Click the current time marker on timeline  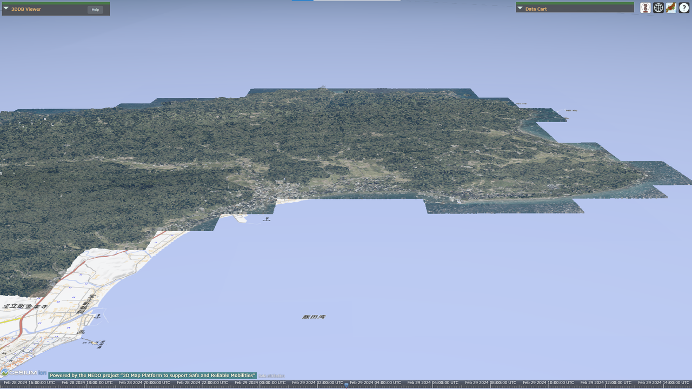(x=347, y=384)
